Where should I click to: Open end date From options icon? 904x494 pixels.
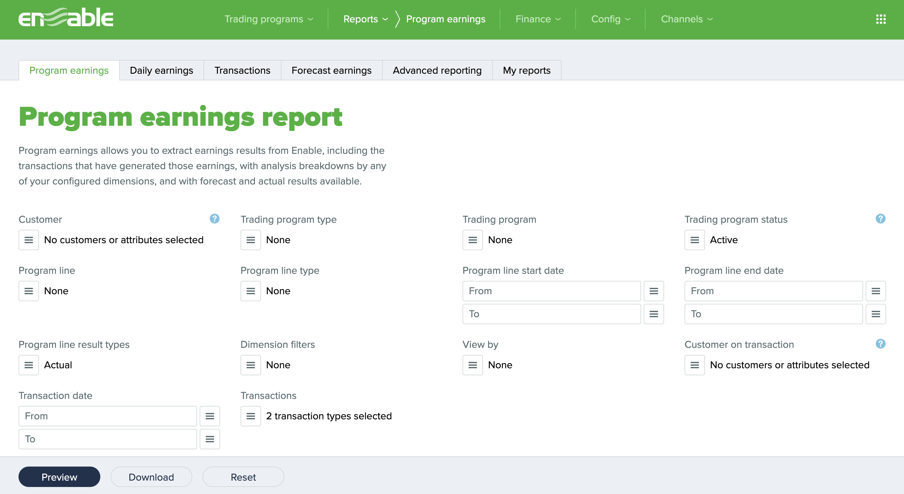[876, 291]
